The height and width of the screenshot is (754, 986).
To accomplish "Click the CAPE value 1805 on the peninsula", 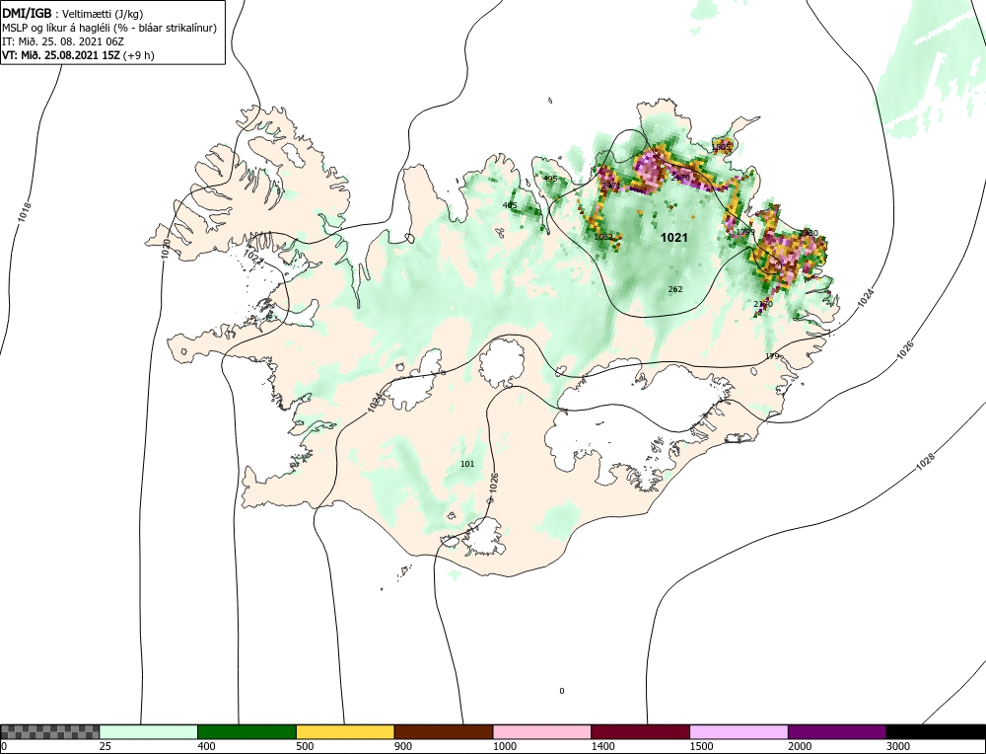I will (x=722, y=147).
